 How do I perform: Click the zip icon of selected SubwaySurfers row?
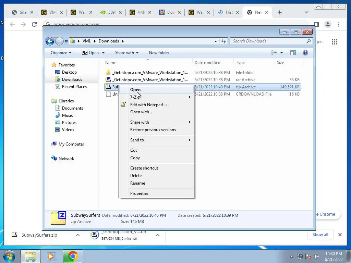click(x=108, y=87)
